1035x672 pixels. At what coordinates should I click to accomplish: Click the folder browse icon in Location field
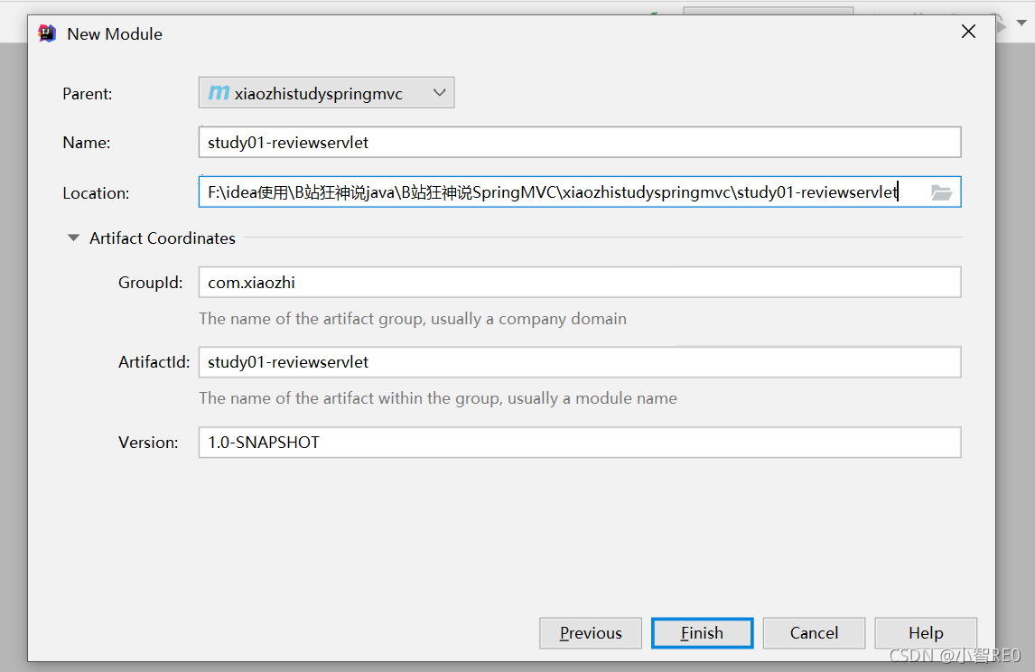[x=941, y=192]
